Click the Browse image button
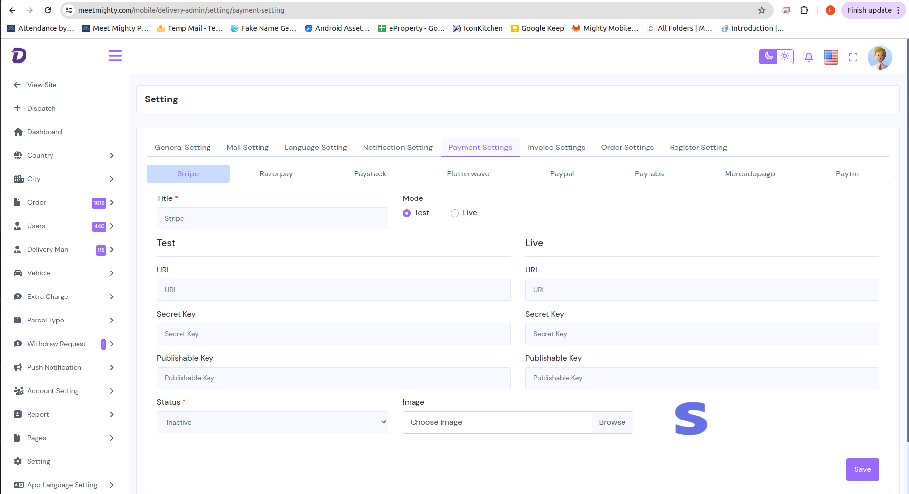 (612, 422)
